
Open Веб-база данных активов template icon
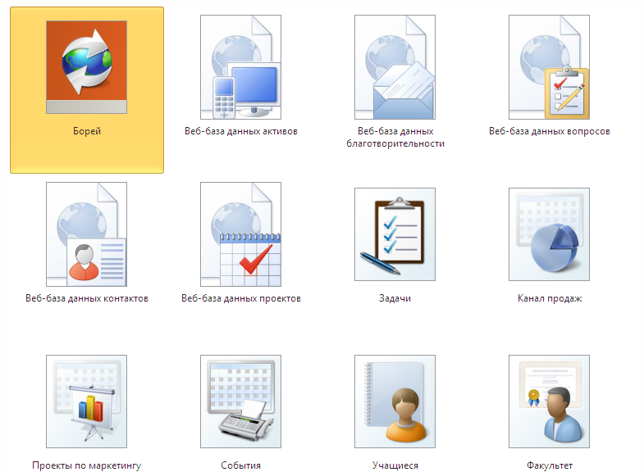click(240, 67)
